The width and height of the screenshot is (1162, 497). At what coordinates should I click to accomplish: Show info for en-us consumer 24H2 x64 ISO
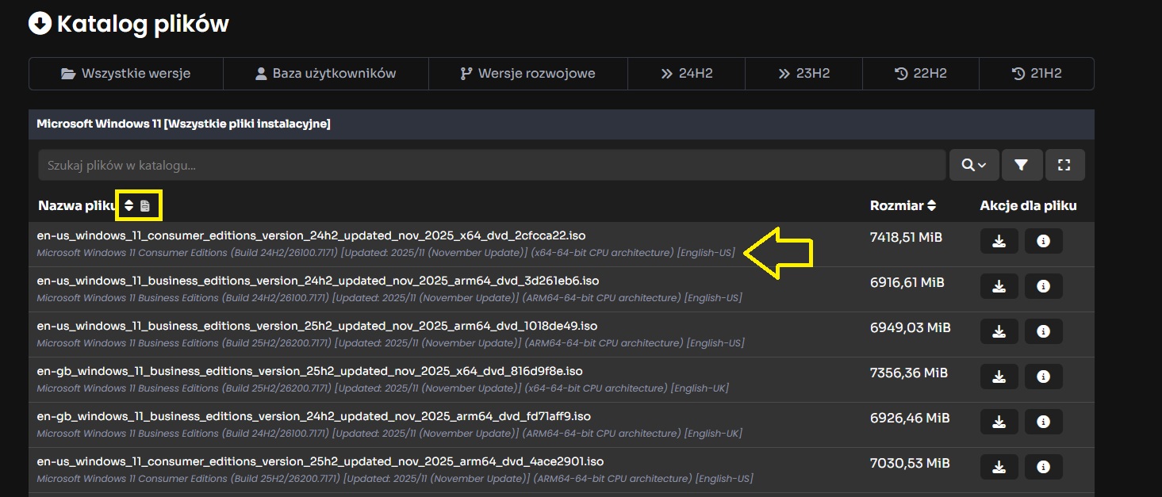click(x=1043, y=241)
